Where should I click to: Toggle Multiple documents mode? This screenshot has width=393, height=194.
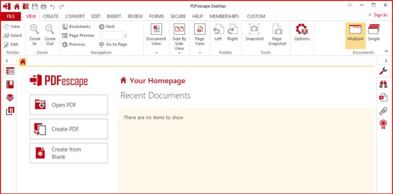pyautogui.click(x=355, y=35)
